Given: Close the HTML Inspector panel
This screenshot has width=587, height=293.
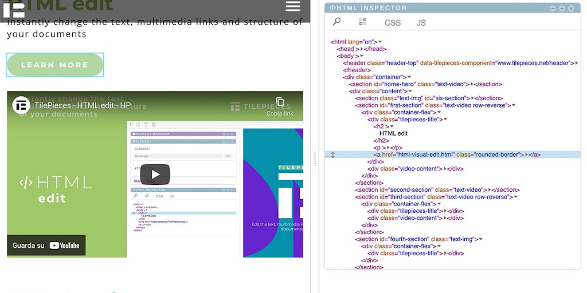Looking at the screenshot, I should click(x=571, y=8).
